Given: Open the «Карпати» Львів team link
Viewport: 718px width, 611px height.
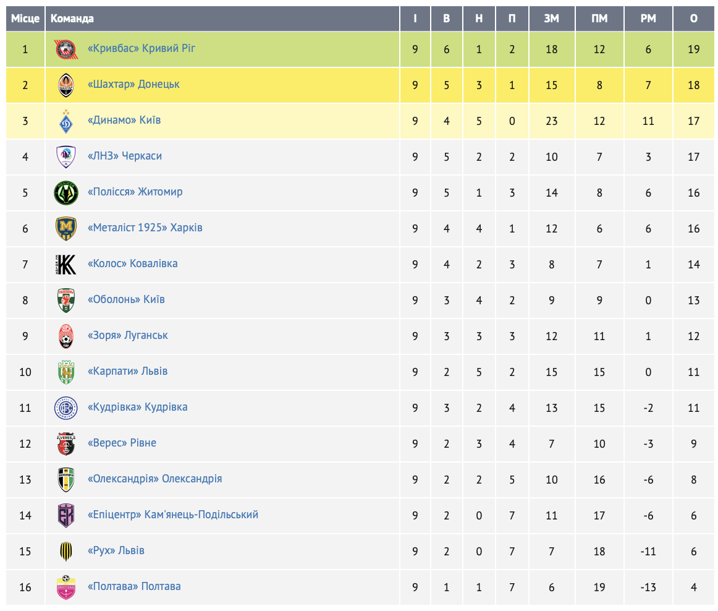Looking at the screenshot, I should 128,371.
